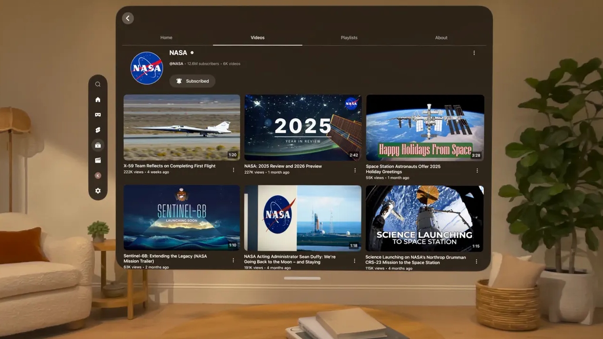Open search in the YouTube sidebar
Viewport: 603px width, 339px height.
pos(98,84)
